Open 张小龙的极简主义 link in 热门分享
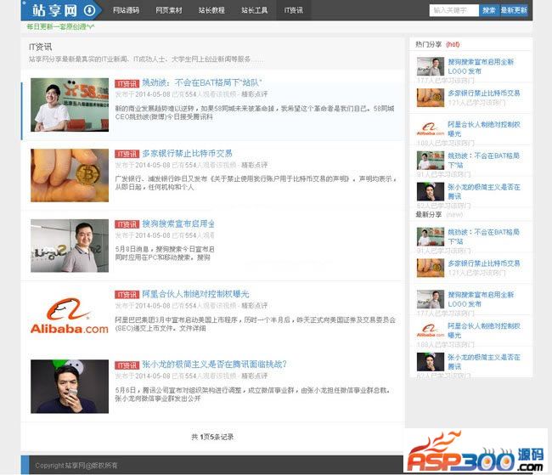Viewport: 552px width, 475px height. coord(484,191)
